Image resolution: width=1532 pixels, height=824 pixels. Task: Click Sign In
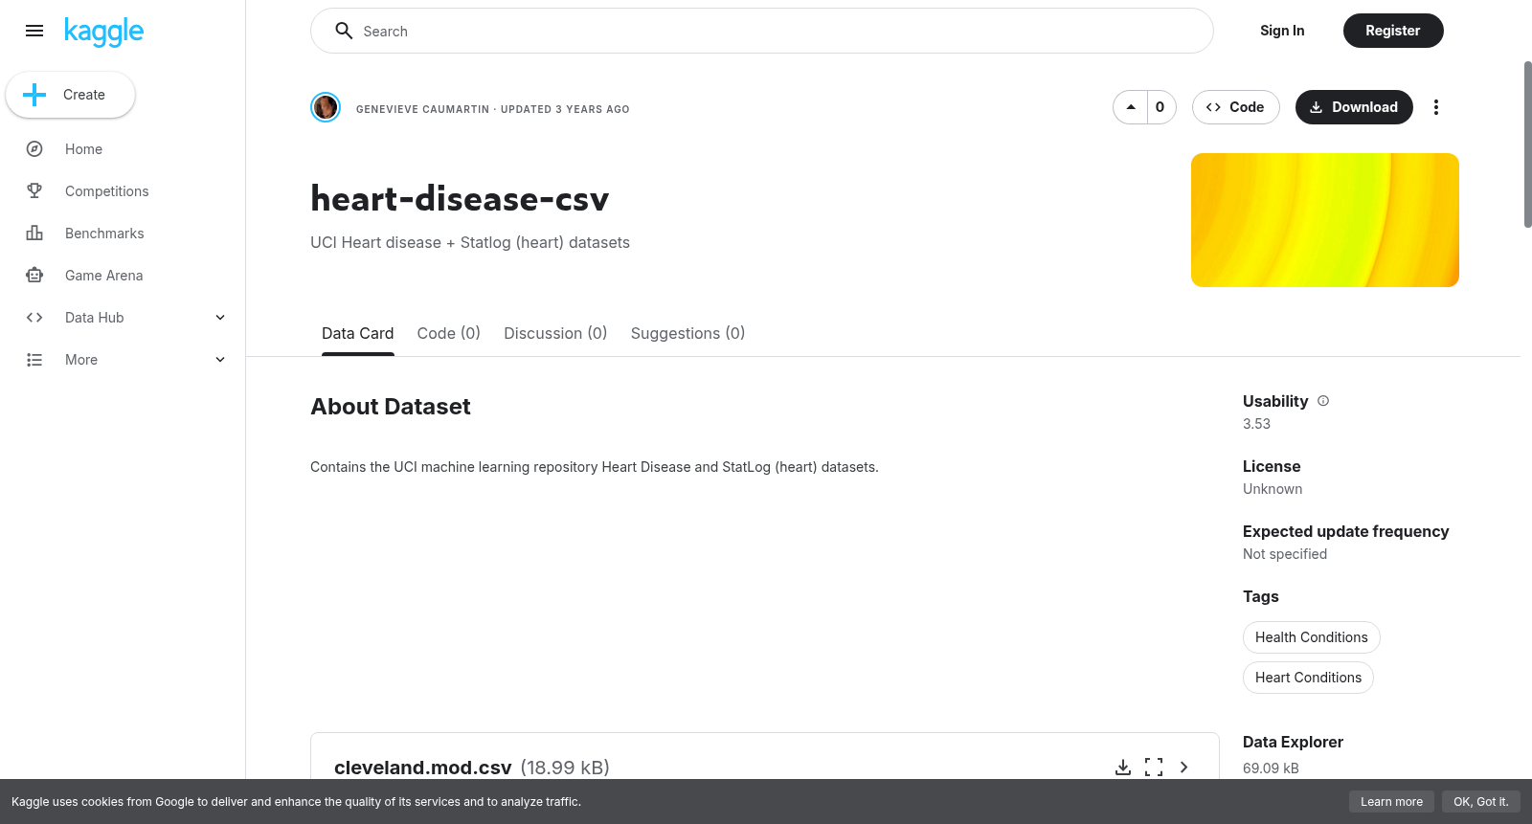(1282, 31)
